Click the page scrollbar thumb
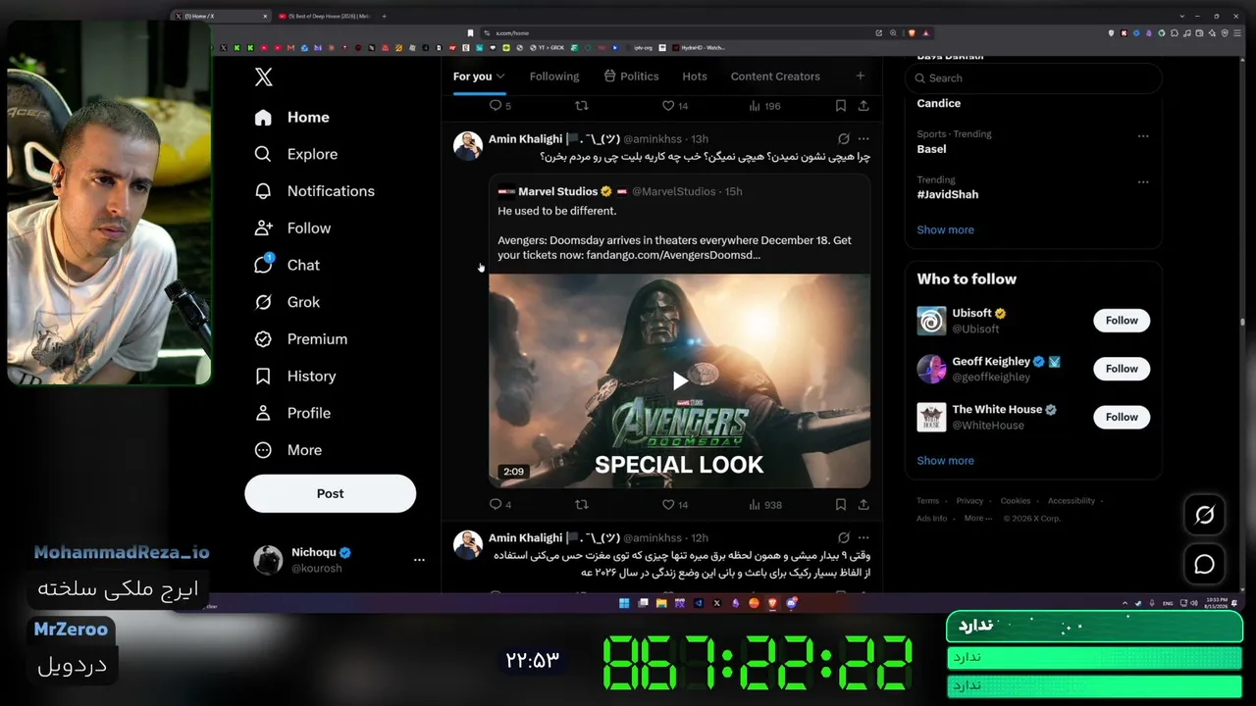 pos(1242,322)
